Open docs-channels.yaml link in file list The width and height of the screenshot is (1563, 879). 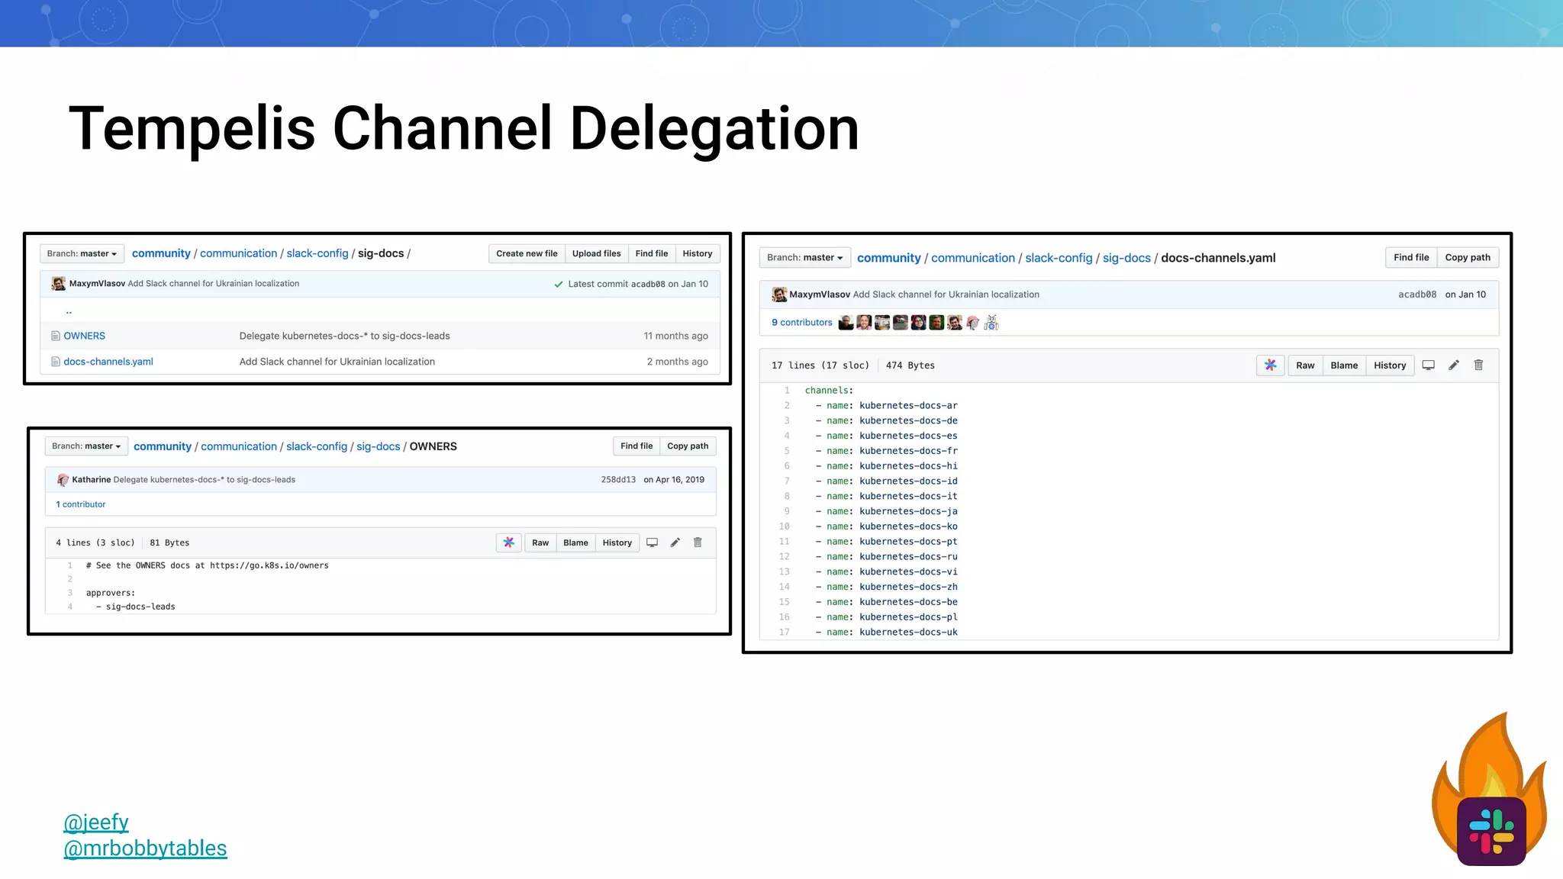point(108,362)
